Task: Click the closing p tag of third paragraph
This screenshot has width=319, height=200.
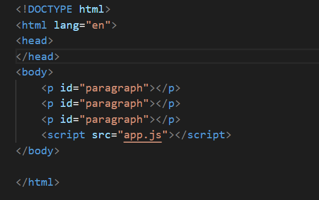Action: (x=168, y=120)
